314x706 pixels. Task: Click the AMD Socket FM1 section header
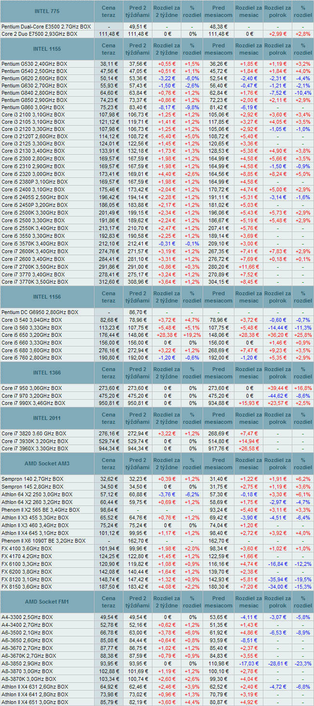point(47,602)
